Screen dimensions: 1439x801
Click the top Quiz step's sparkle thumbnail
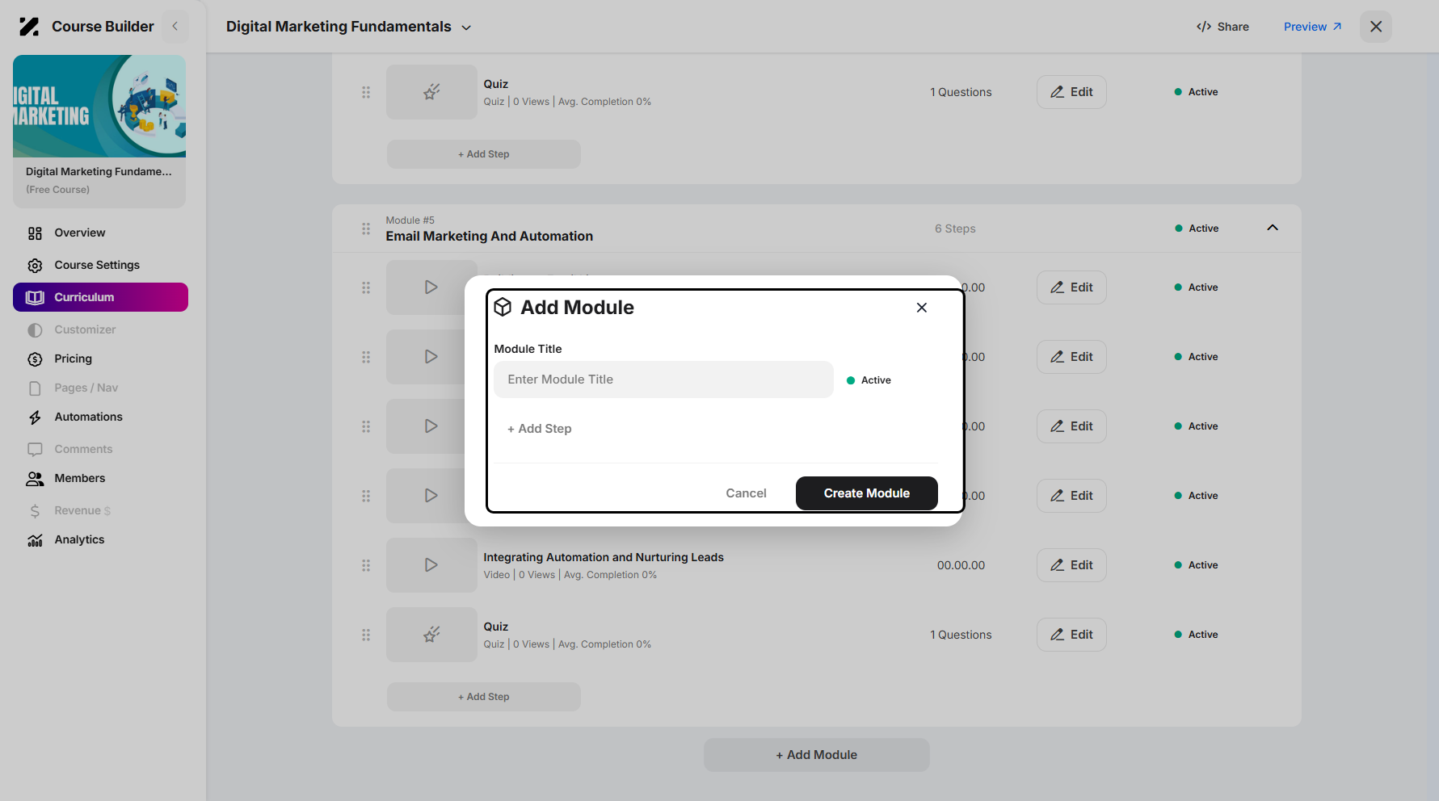[x=431, y=92]
